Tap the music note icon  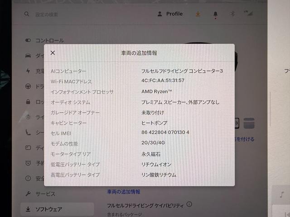282,194
